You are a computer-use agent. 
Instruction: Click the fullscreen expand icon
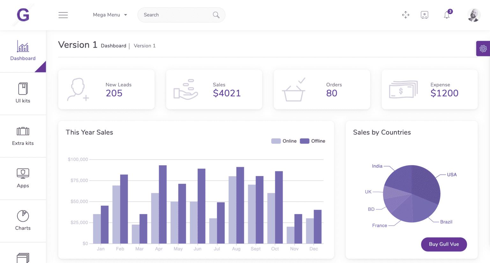pos(405,15)
